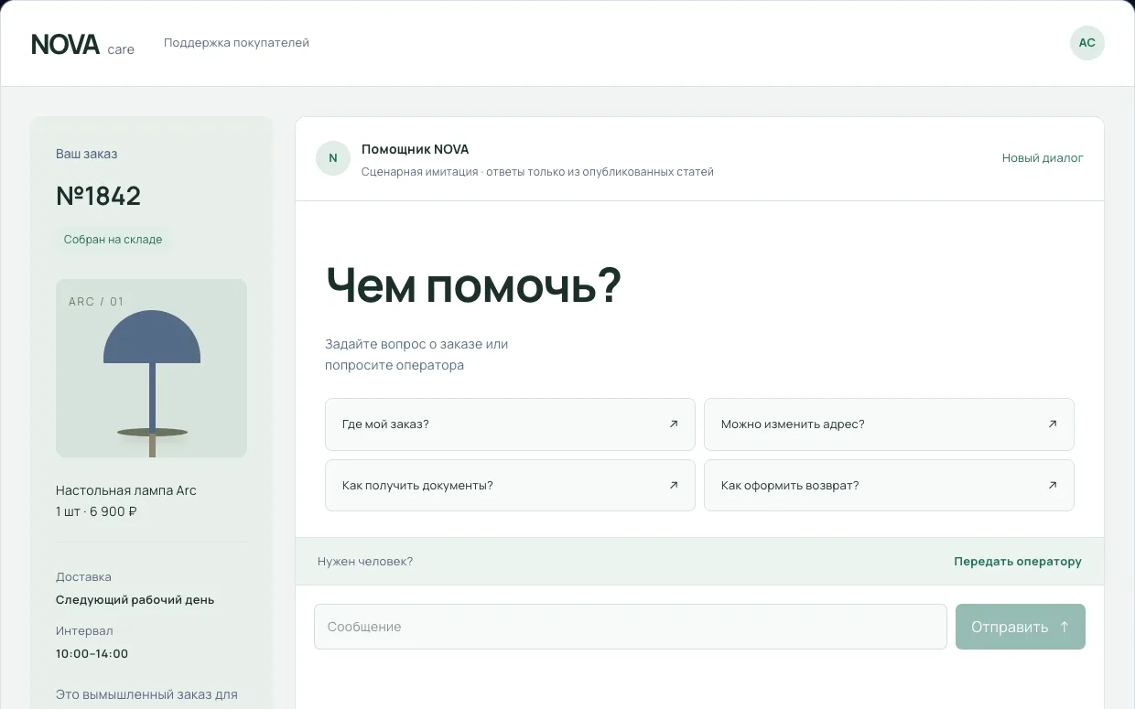Click the Доставка label

click(83, 577)
